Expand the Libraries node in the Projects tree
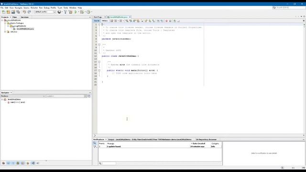This screenshot has height=172, width=306. point(5,32)
